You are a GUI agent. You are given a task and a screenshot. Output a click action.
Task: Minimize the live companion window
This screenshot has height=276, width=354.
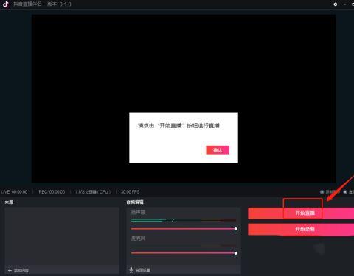click(345, 4)
